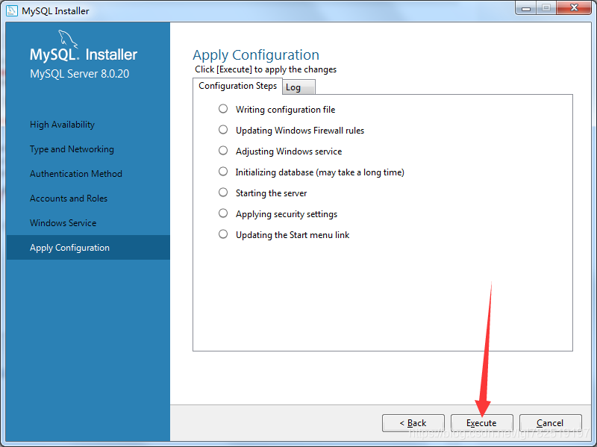The image size is (597, 447).
Task: Select the Apply Configuration sidebar step
Action: click(88, 248)
